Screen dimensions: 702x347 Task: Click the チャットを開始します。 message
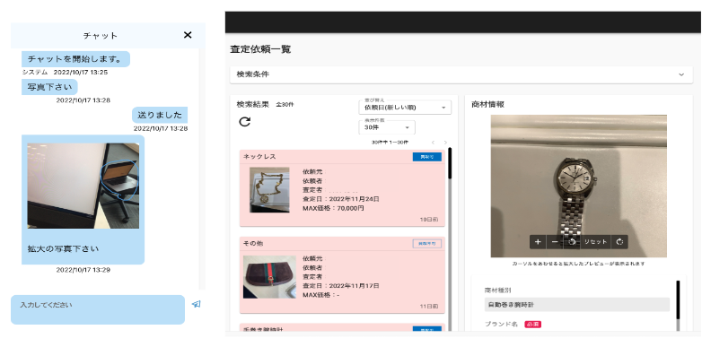pyautogui.click(x=75, y=59)
